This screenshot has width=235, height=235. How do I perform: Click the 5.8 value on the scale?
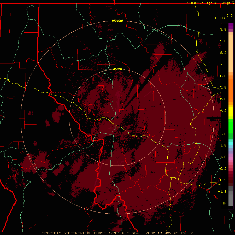click(223, 87)
